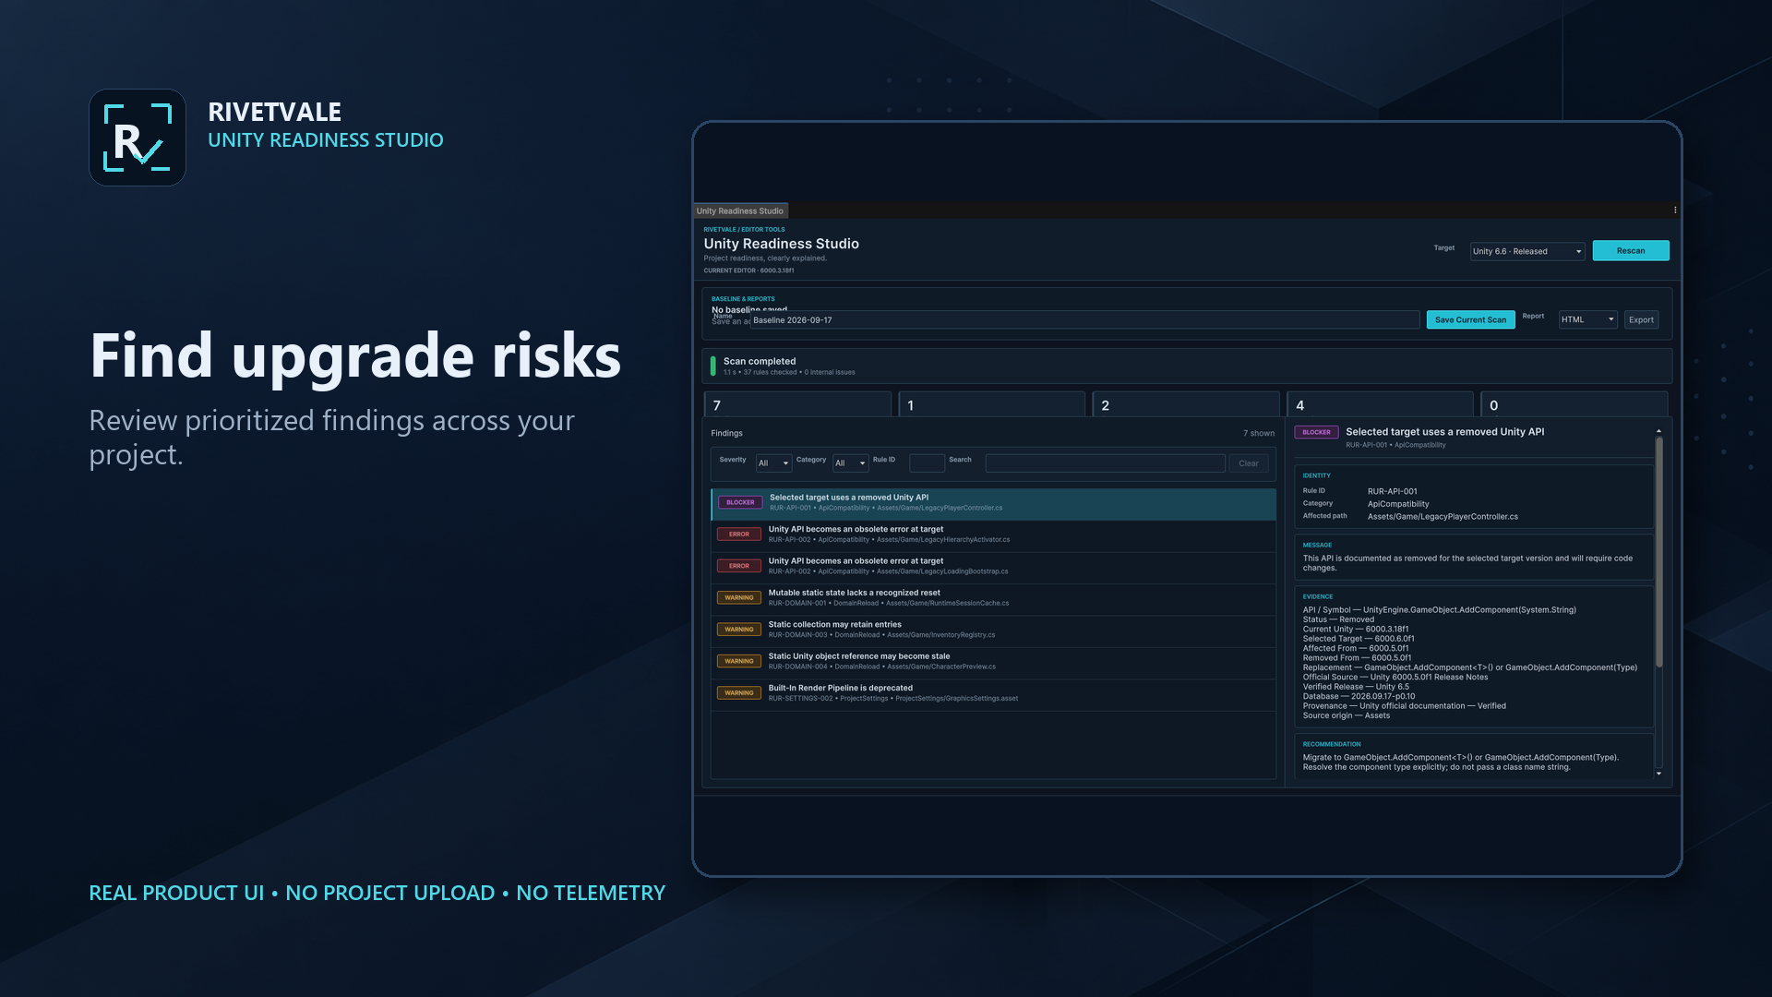Switch to the Unity Readiness Studio tab
Image resolution: width=1772 pixels, height=997 pixels.
(740, 211)
